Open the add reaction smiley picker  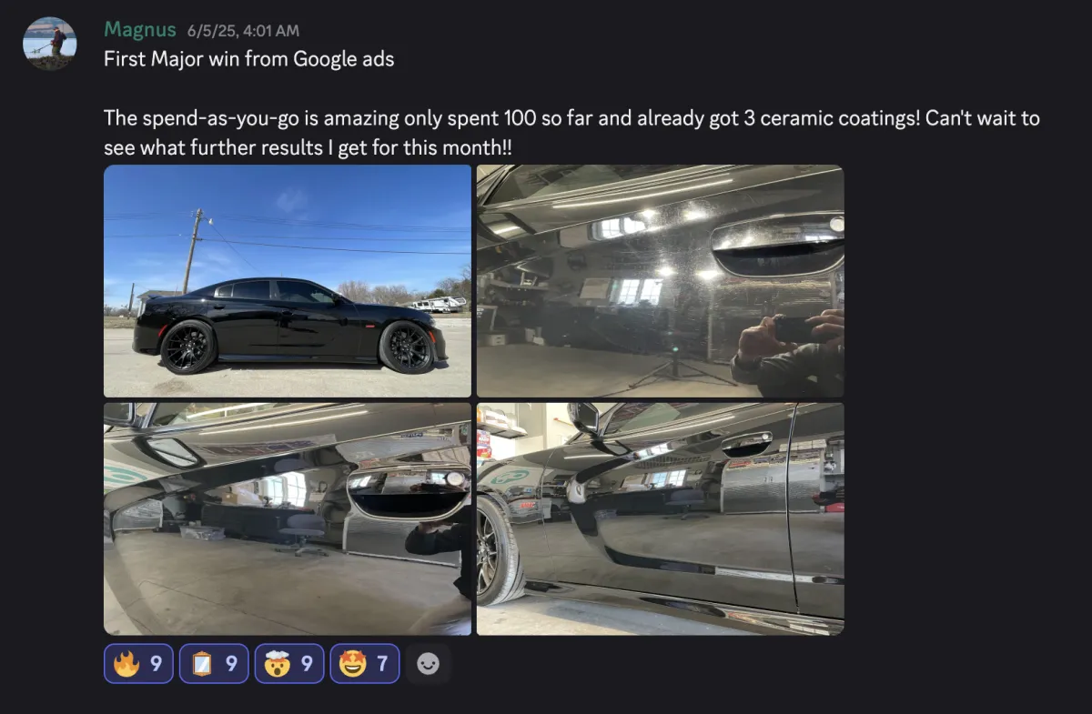tap(428, 664)
